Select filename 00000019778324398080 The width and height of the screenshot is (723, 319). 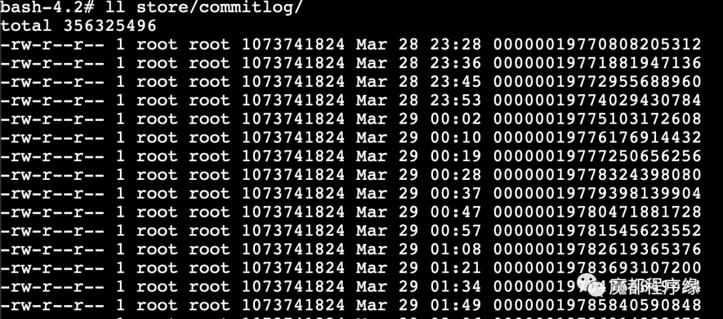(597, 175)
